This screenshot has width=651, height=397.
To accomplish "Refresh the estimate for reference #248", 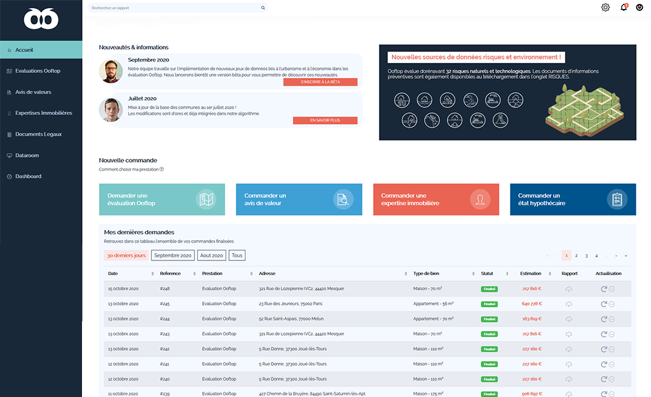I will coord(604,289).
